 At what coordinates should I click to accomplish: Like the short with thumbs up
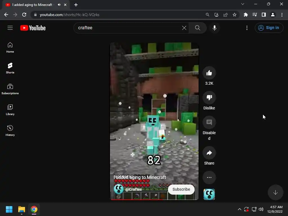[209, 73]
